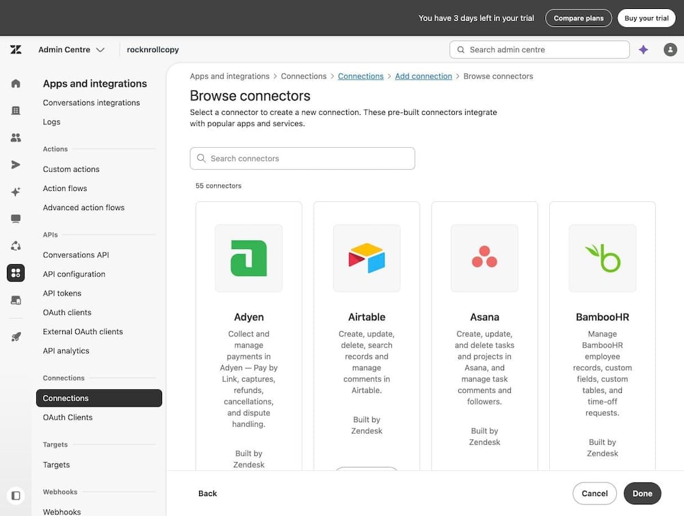
Task: Open the device icon below apps icon
Action: point(16,300)
